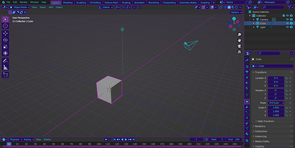Hide the Light in viewport eye
Screen dimensions: 295x148
click(x=287, y=27)
